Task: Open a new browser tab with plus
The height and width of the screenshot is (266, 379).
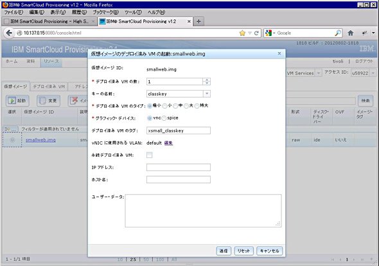Action: (198, 21)
